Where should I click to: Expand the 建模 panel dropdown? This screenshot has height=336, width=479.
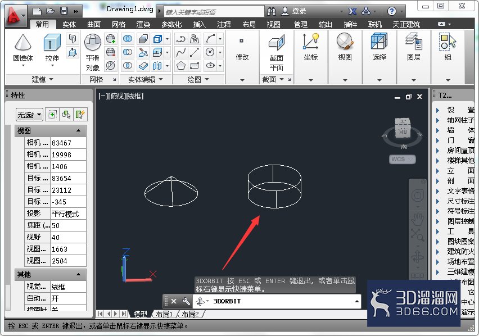(42, 79)
